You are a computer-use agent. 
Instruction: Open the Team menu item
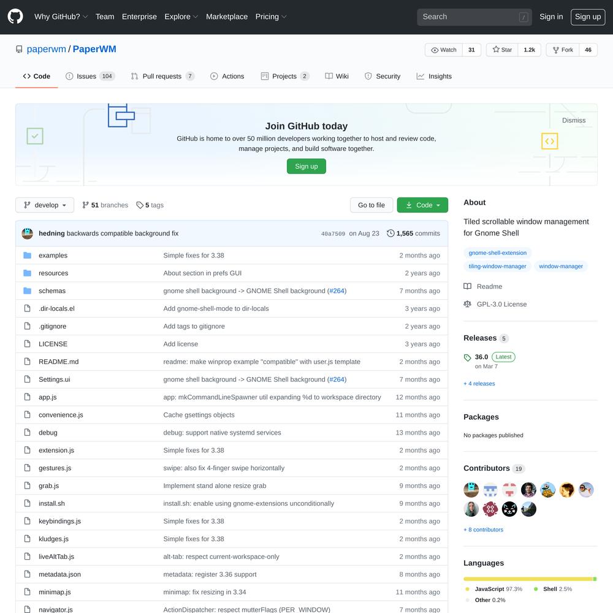coord(105,17)
